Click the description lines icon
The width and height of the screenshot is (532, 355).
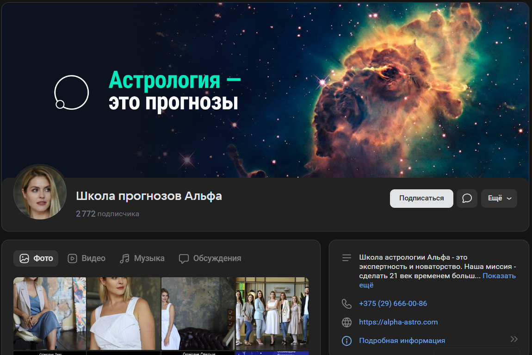pos(346,258)
